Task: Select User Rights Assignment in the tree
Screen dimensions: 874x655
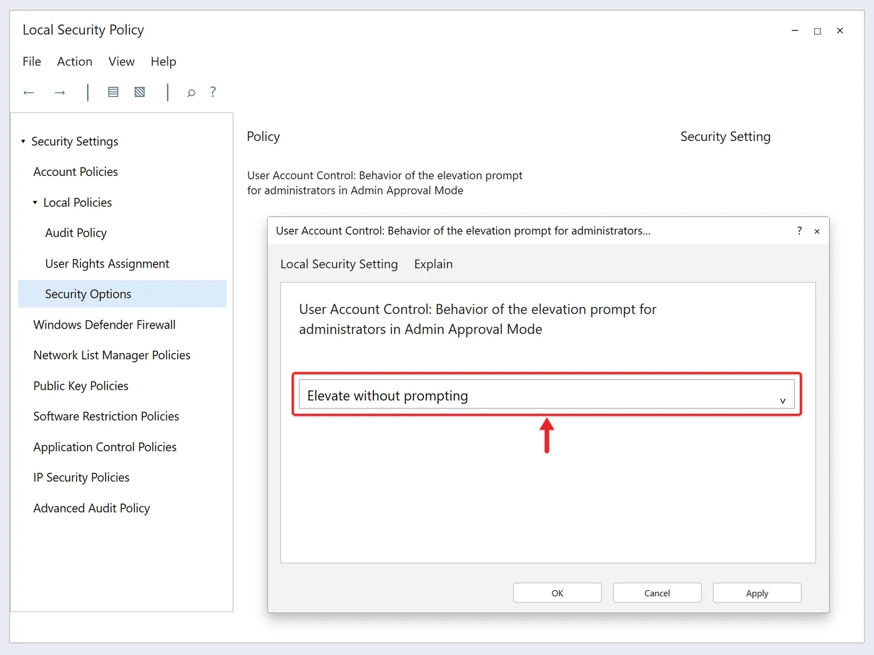Action: 107,264
